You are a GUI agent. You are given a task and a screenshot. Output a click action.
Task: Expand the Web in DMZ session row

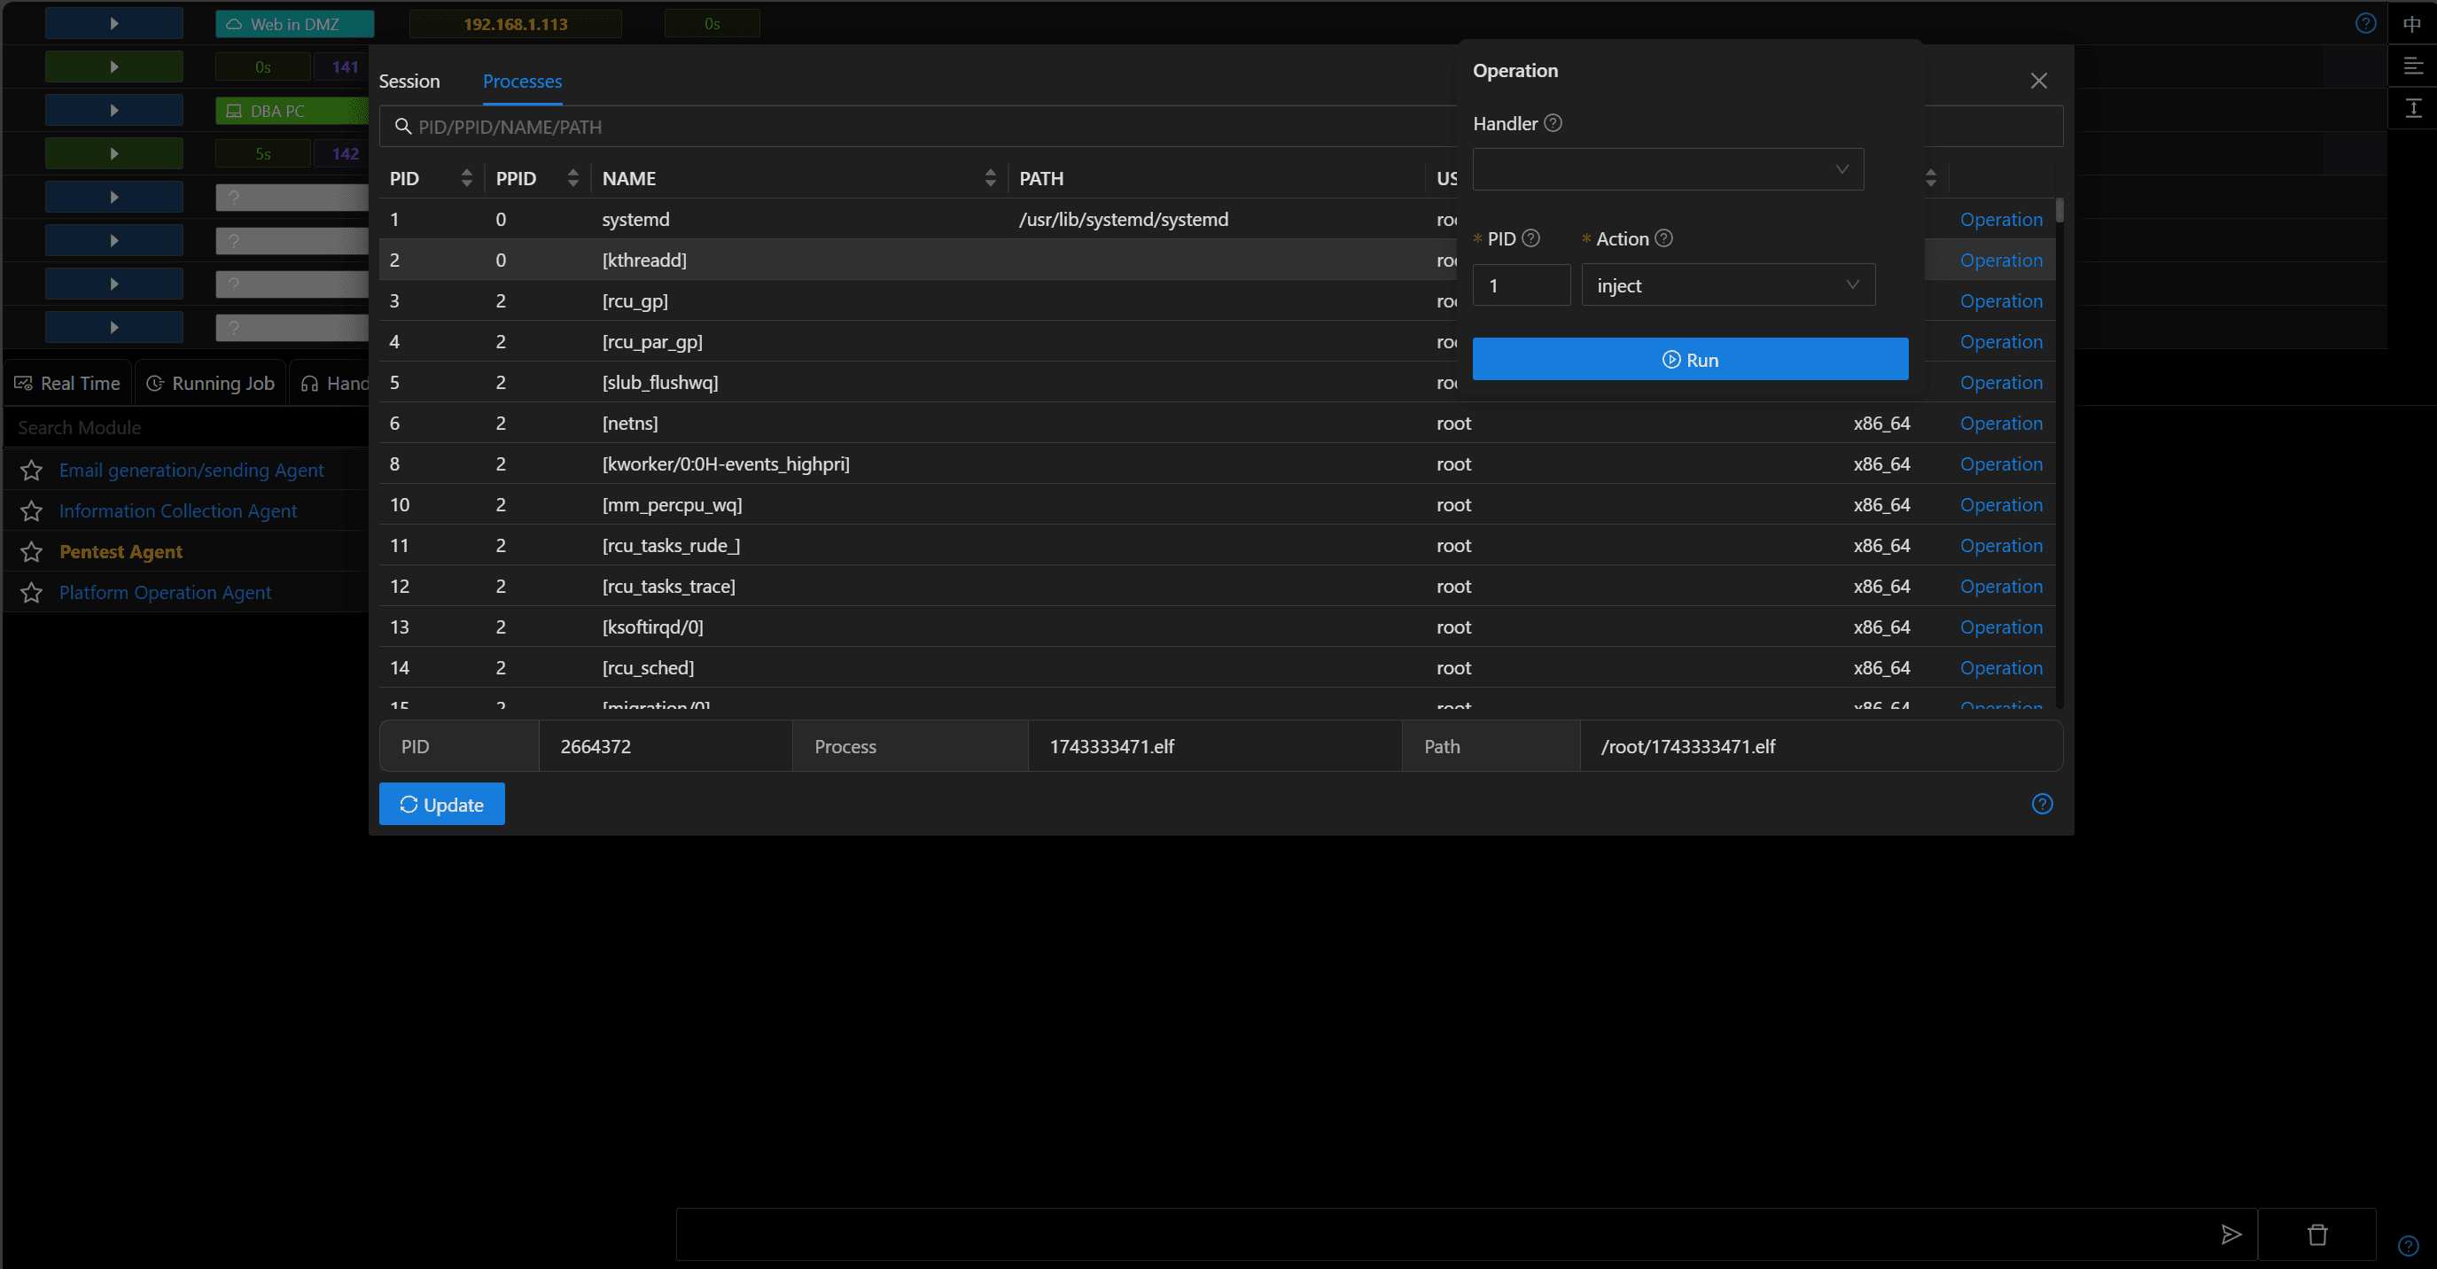[x=114, y=24]
